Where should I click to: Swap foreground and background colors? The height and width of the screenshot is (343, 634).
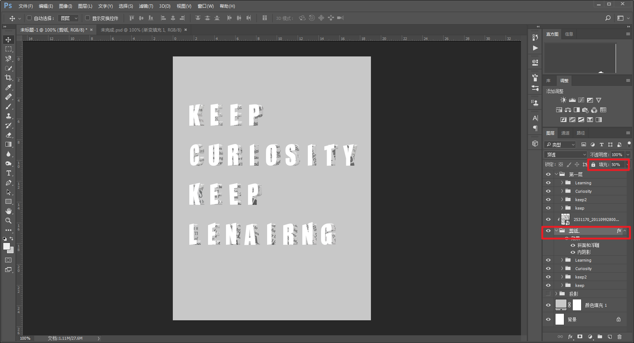tap(11, 239)
